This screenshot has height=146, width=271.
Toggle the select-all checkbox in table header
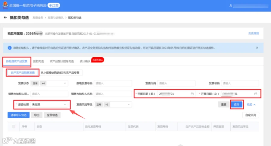14,127
